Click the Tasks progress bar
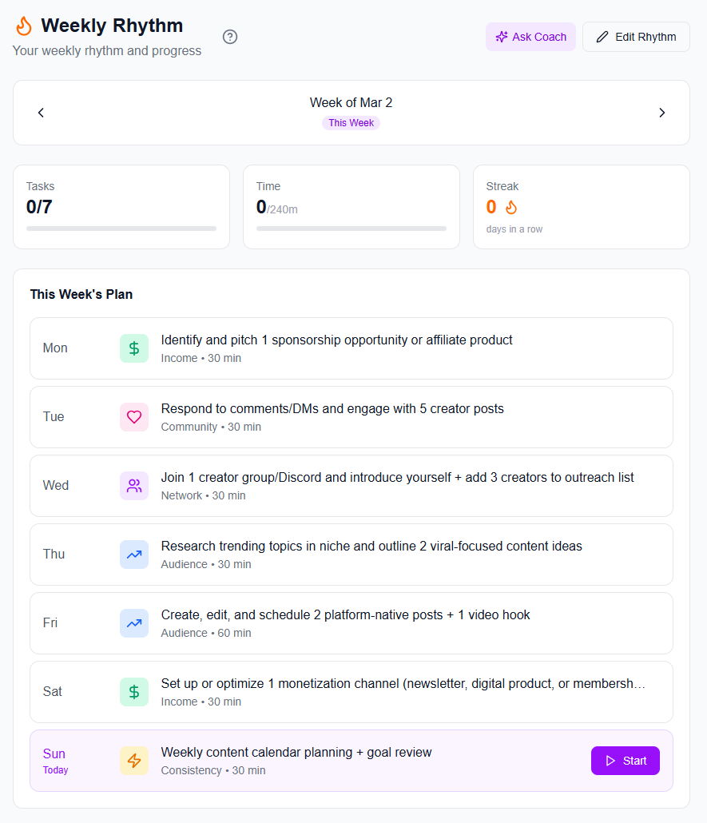This screenshot has height=823, width=707. point(121,229)
